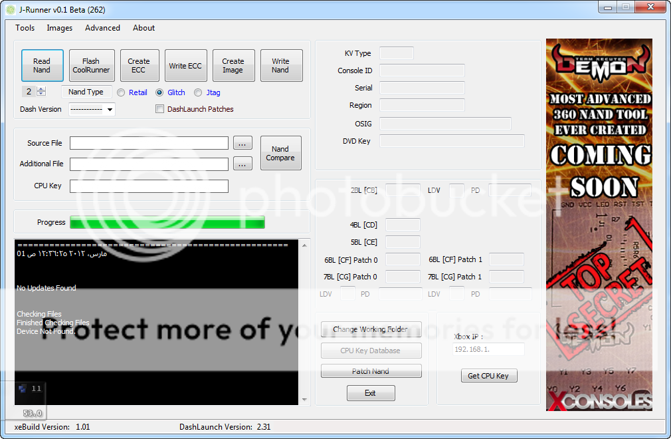671x439 pixels.
Task: Click inside the CPU Key input field
Action: pos(149,186)
